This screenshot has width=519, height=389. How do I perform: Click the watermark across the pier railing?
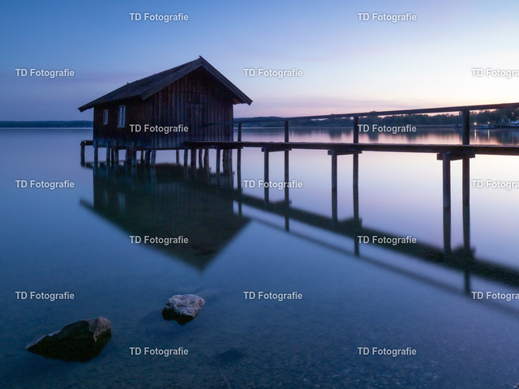(387, 128)
